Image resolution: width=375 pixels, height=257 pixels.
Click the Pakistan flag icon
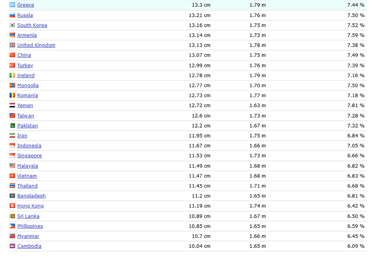coord(12,125)
